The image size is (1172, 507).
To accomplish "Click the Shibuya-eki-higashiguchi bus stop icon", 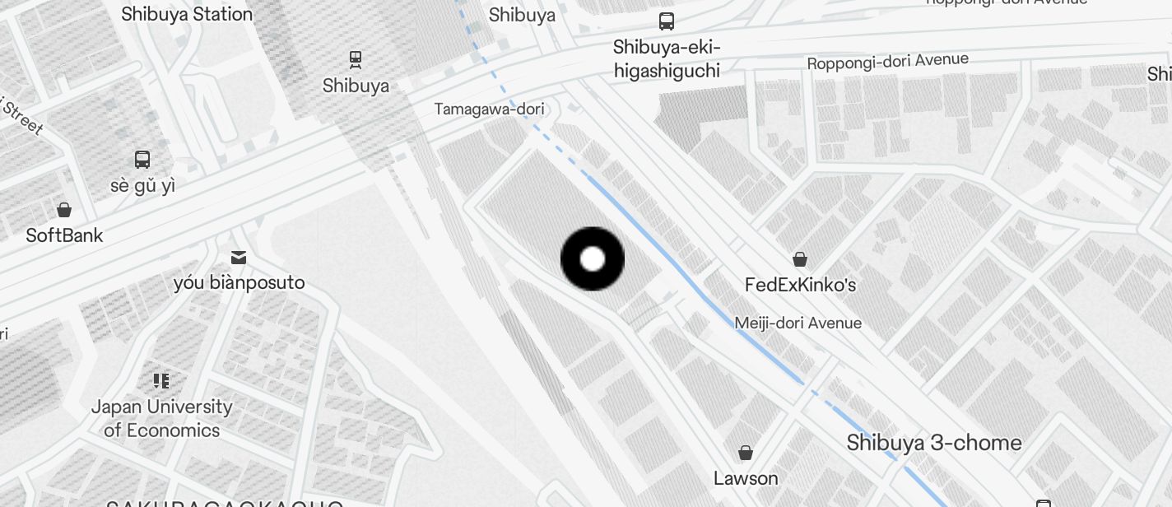I will [667, 21].
